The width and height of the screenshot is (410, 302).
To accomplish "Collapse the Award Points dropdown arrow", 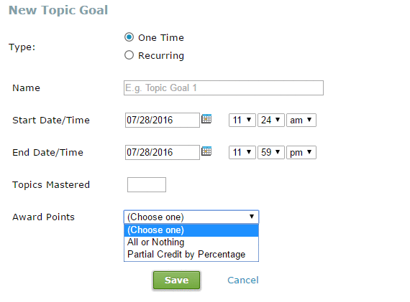I will (252, 217).
